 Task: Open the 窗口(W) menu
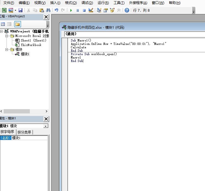click(158, 3)
